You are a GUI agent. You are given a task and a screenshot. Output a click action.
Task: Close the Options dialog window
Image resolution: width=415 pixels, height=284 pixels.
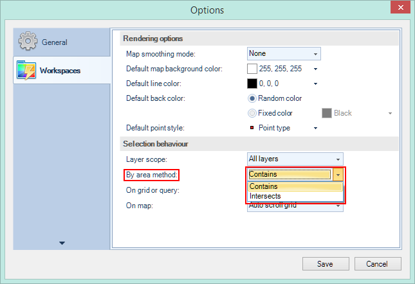(x=399, y=10)
